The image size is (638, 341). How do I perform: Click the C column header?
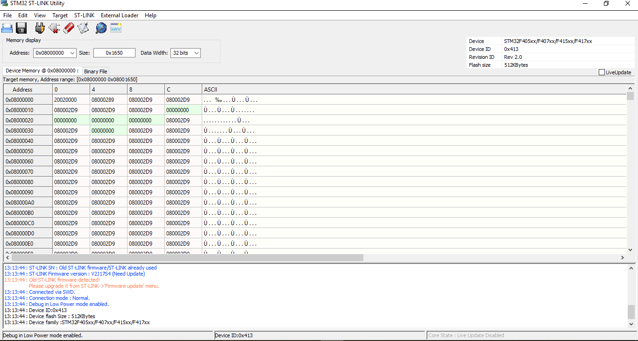[183, 90]
